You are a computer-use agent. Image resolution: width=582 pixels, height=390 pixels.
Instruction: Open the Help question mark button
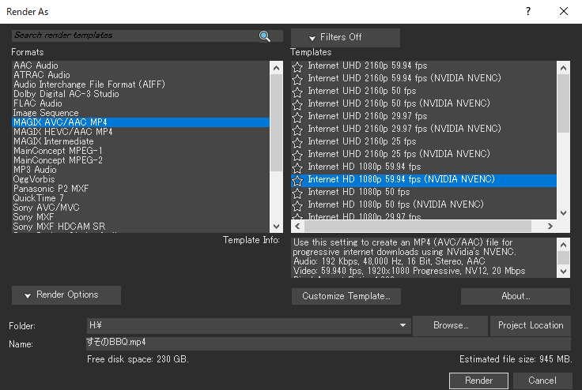527,11
